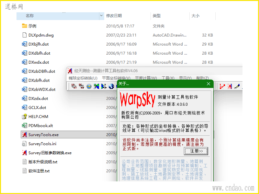This screenshot has width=259, height=194.
Task: Click the Word icon beside DXzbWDX.dot
Action: pos(25,90)
